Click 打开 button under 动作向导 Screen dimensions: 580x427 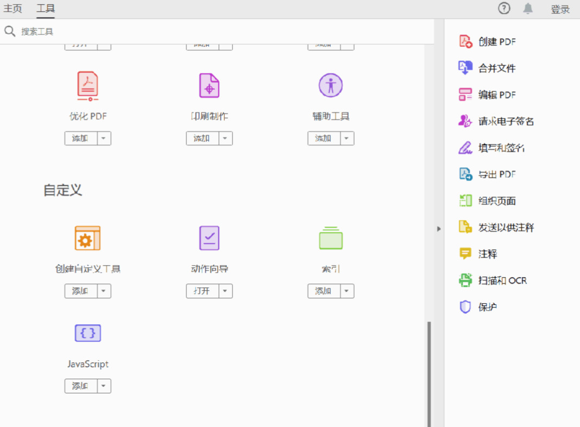203,291
